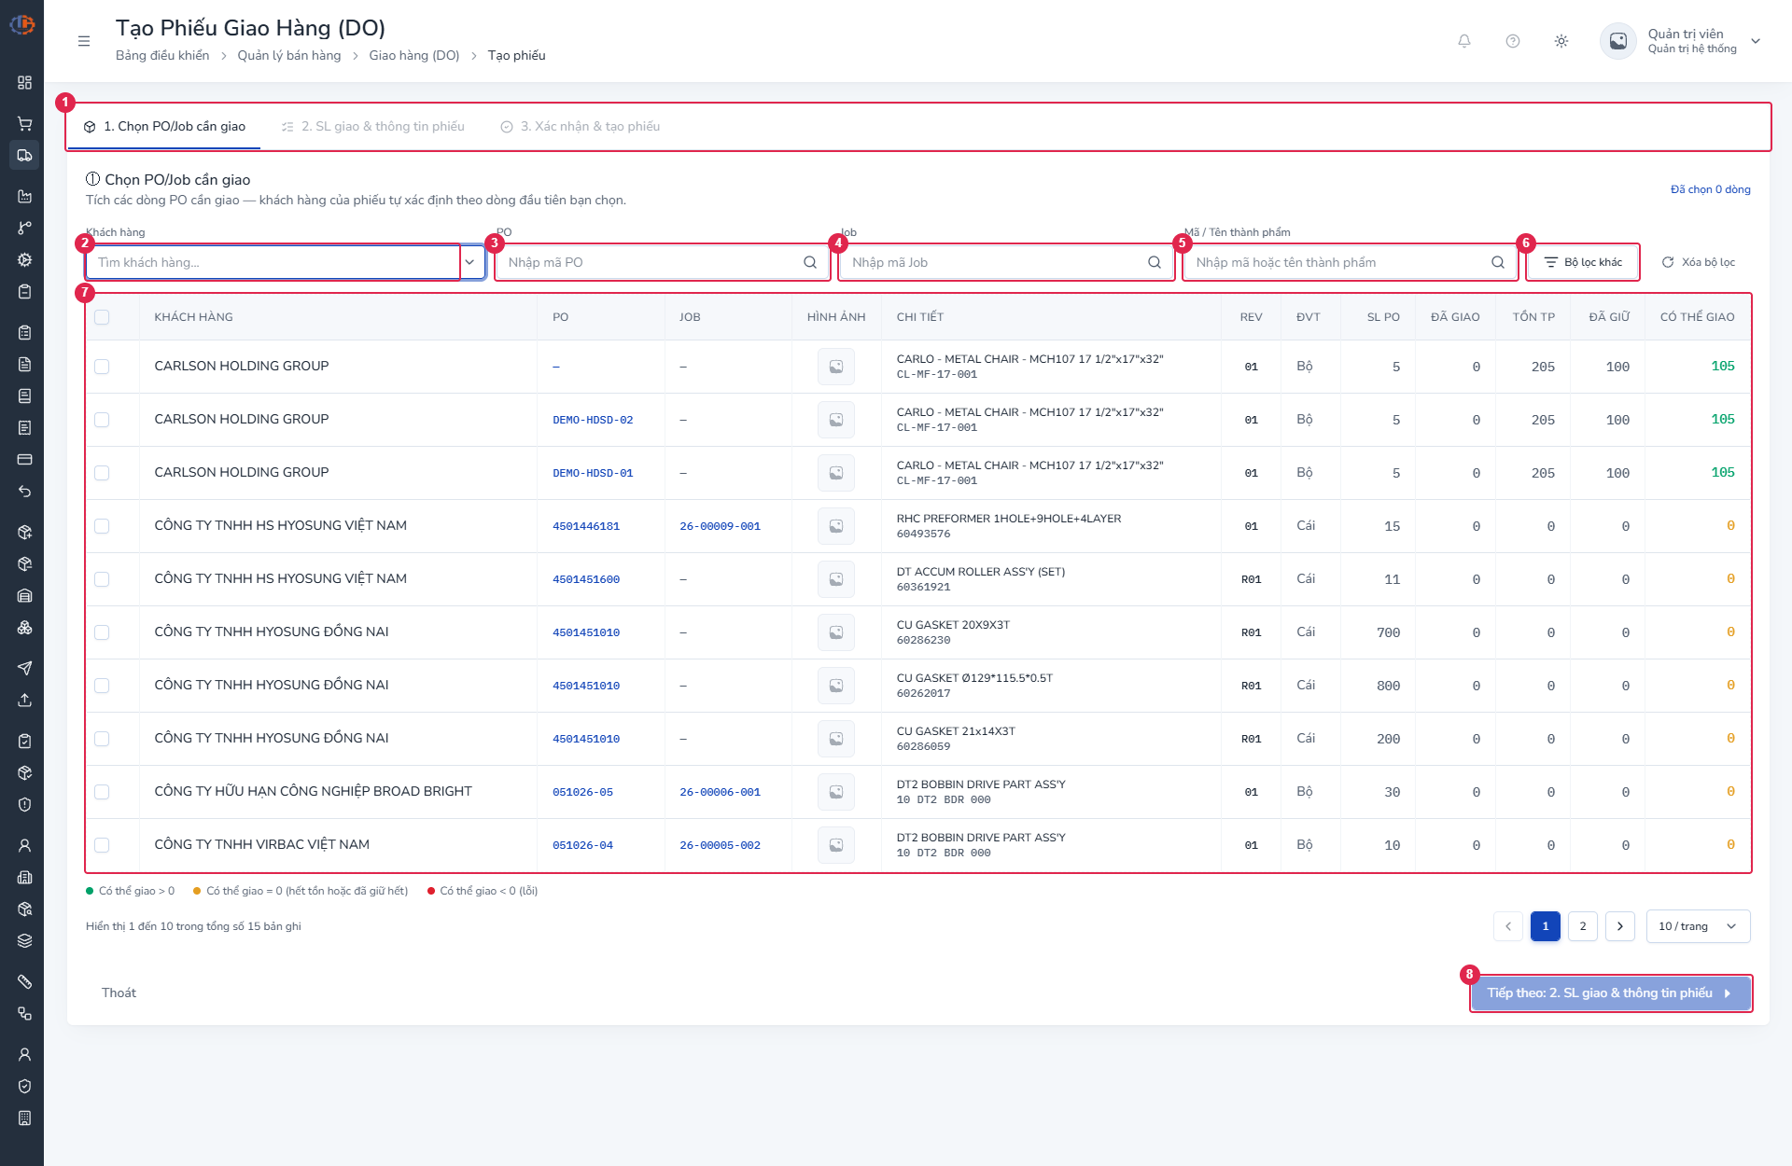This screenshot has width=1792, height=1166.
Task: Click the paper plane send icon in sidebar
Action: [25, 668]
